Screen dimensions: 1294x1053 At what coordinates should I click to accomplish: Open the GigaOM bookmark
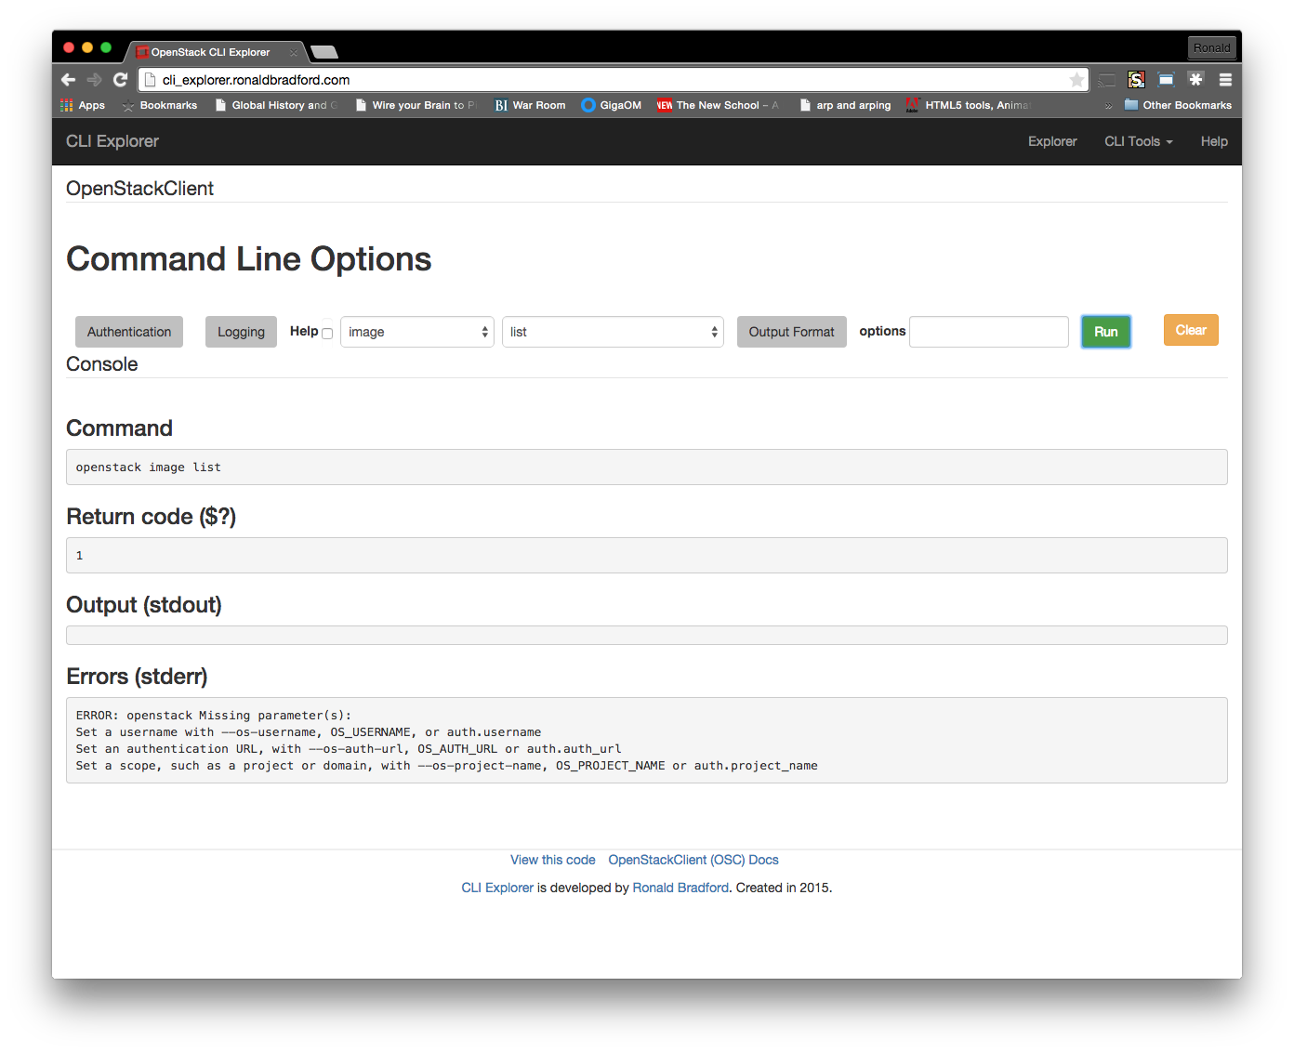coord(612,105)
